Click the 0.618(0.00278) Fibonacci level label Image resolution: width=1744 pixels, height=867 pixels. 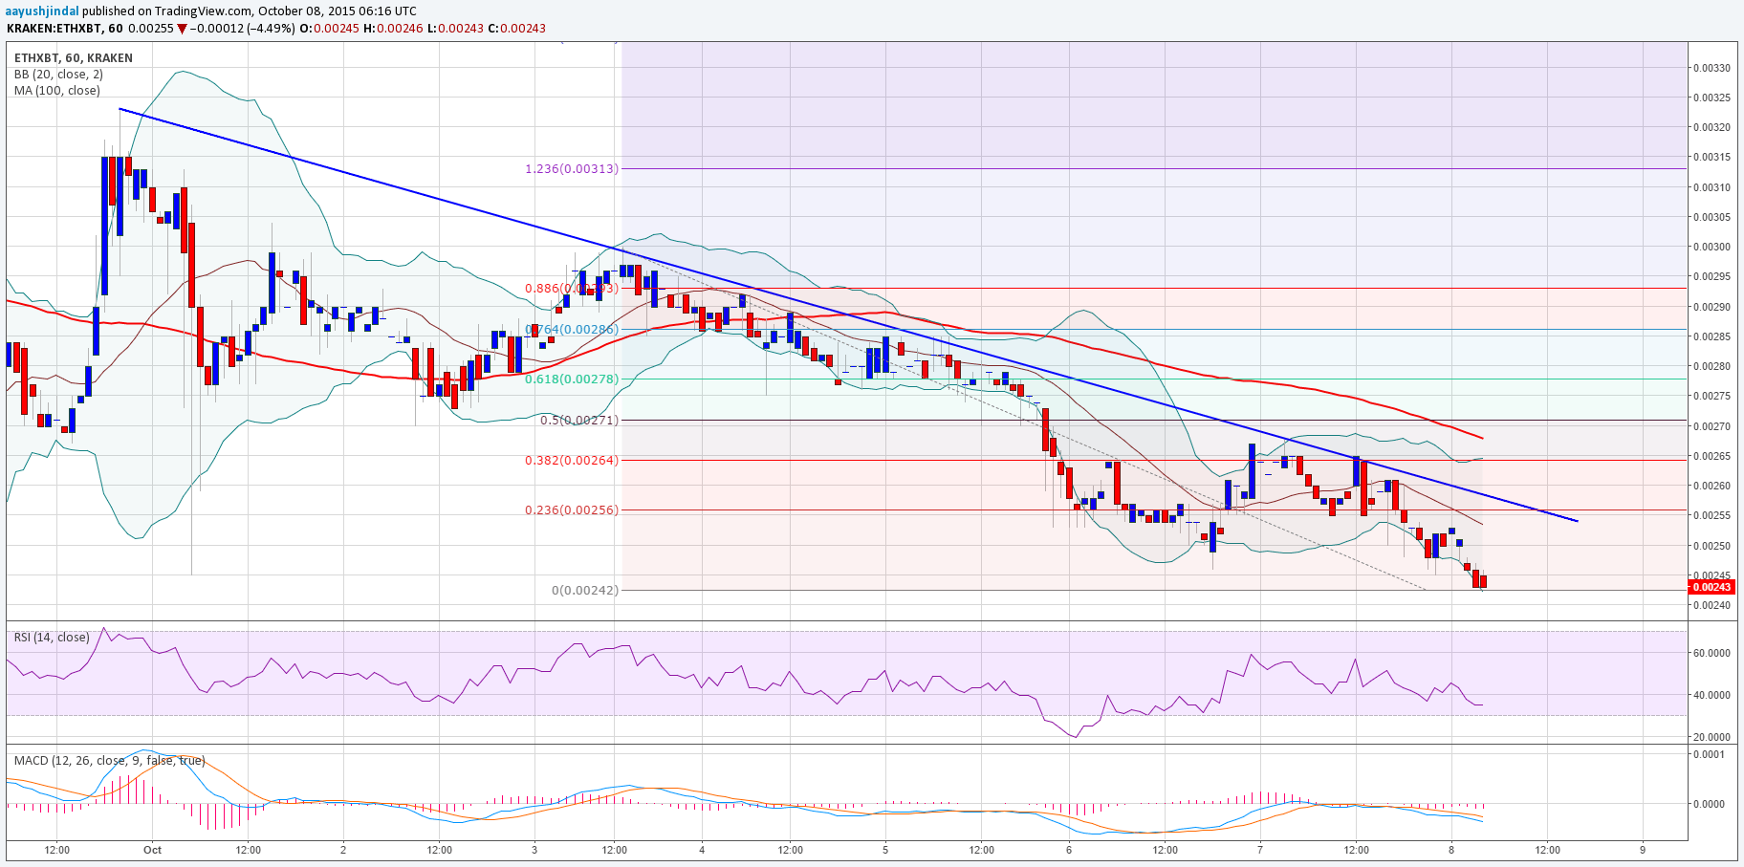click(x=572, y=379)
